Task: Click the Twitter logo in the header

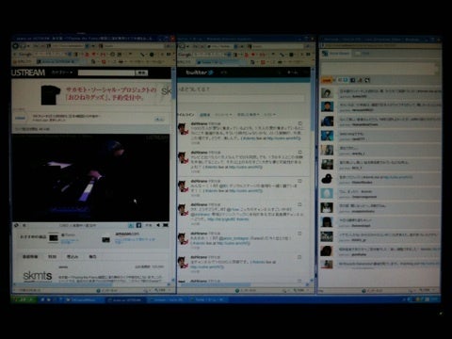Action: point(200,73)
